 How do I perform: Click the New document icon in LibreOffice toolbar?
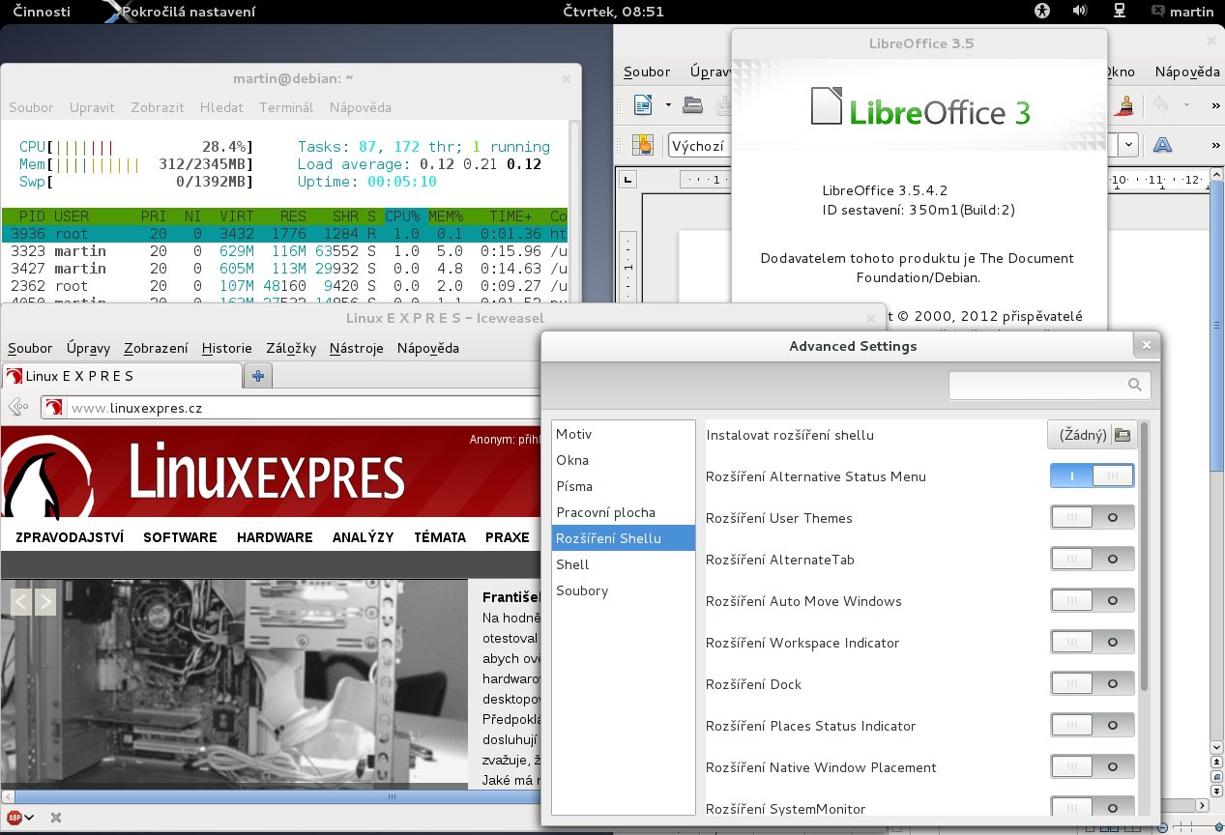click(643, 104)
